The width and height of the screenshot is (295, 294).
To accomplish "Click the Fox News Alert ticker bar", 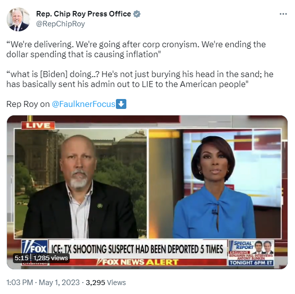I will [138, 262].
